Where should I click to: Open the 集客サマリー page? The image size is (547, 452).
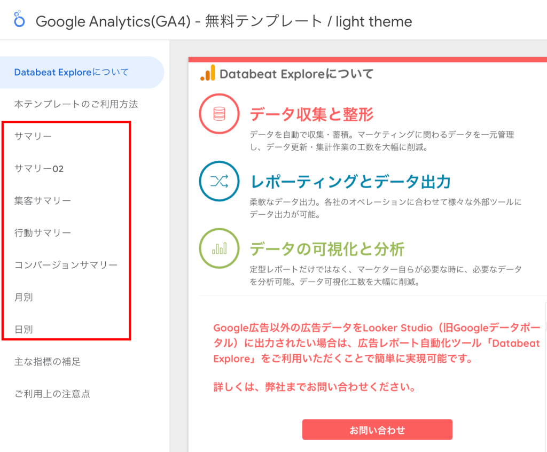point(43,201)
